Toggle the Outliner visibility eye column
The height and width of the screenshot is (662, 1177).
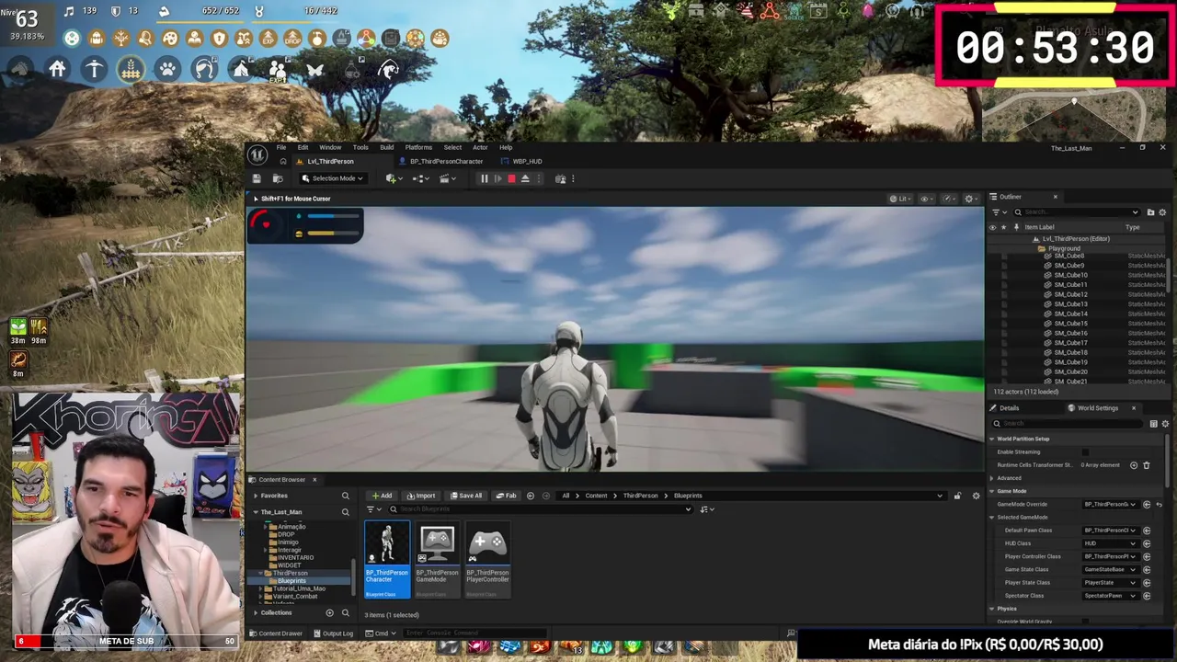pos(992,227)
